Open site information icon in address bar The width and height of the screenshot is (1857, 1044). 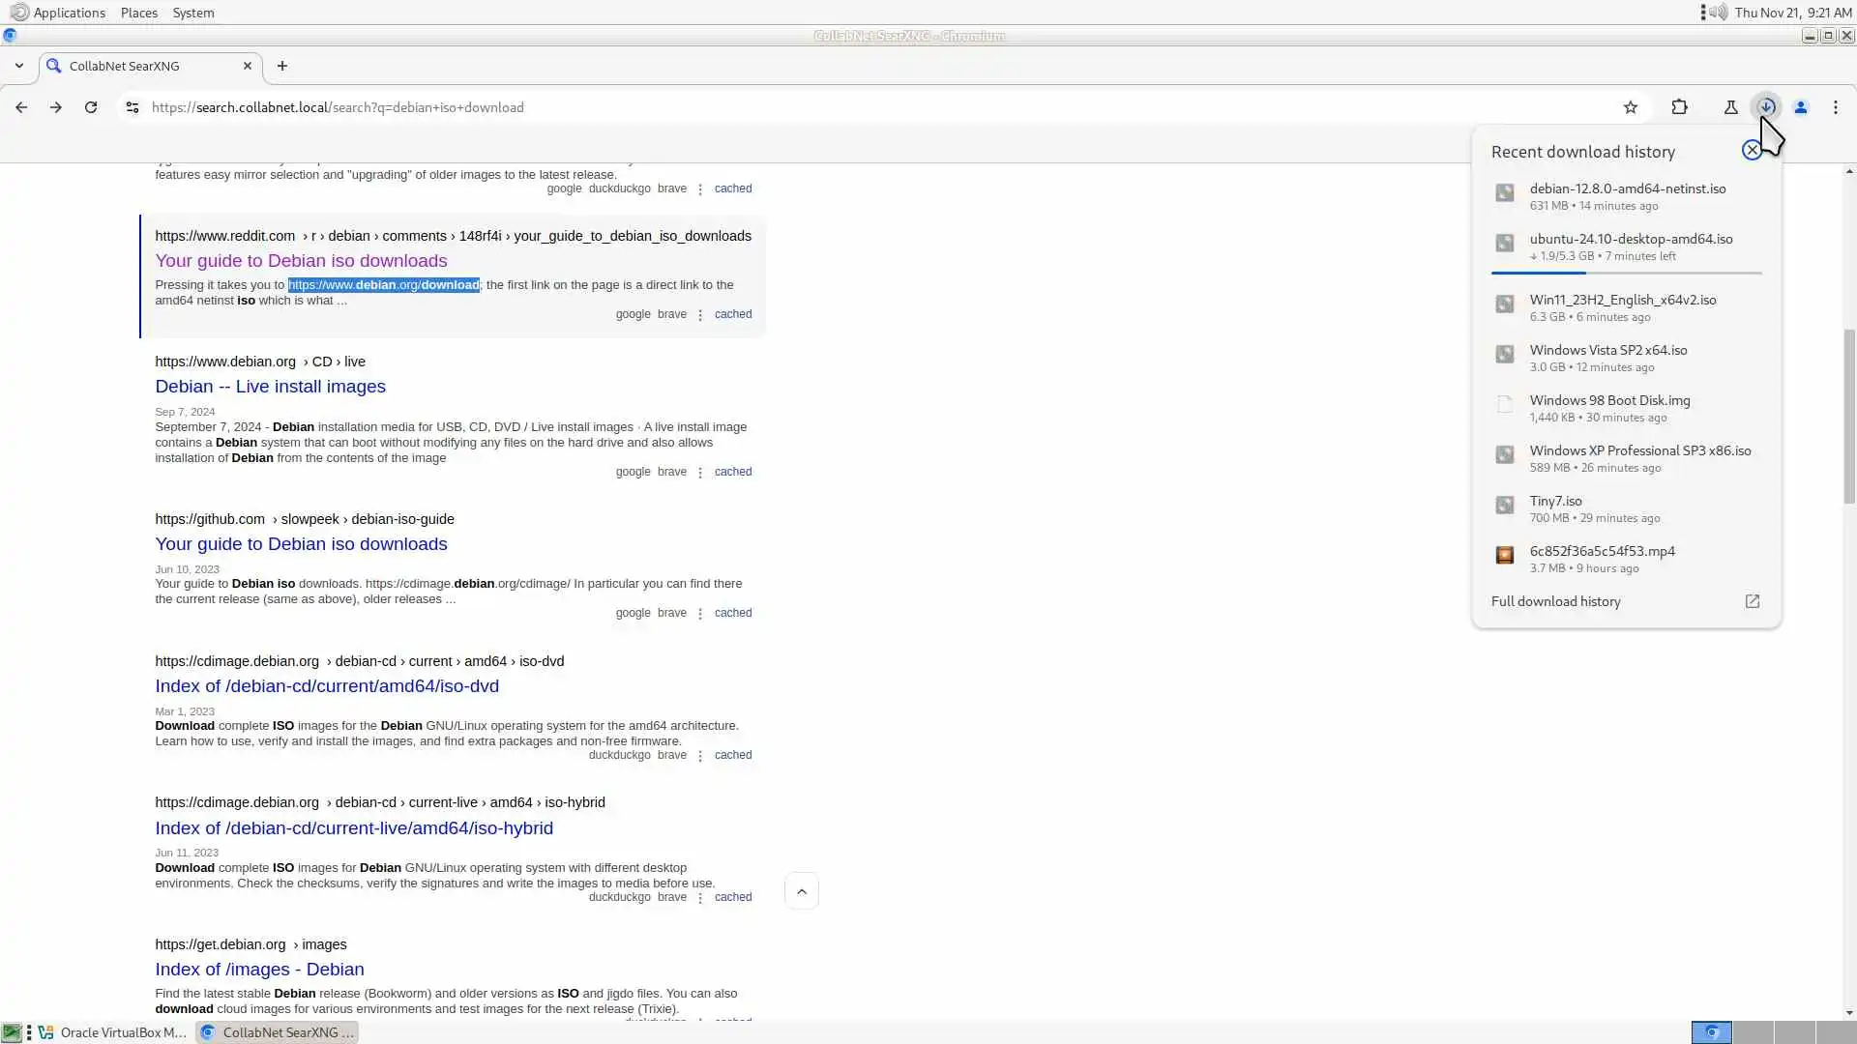[133, 107]
